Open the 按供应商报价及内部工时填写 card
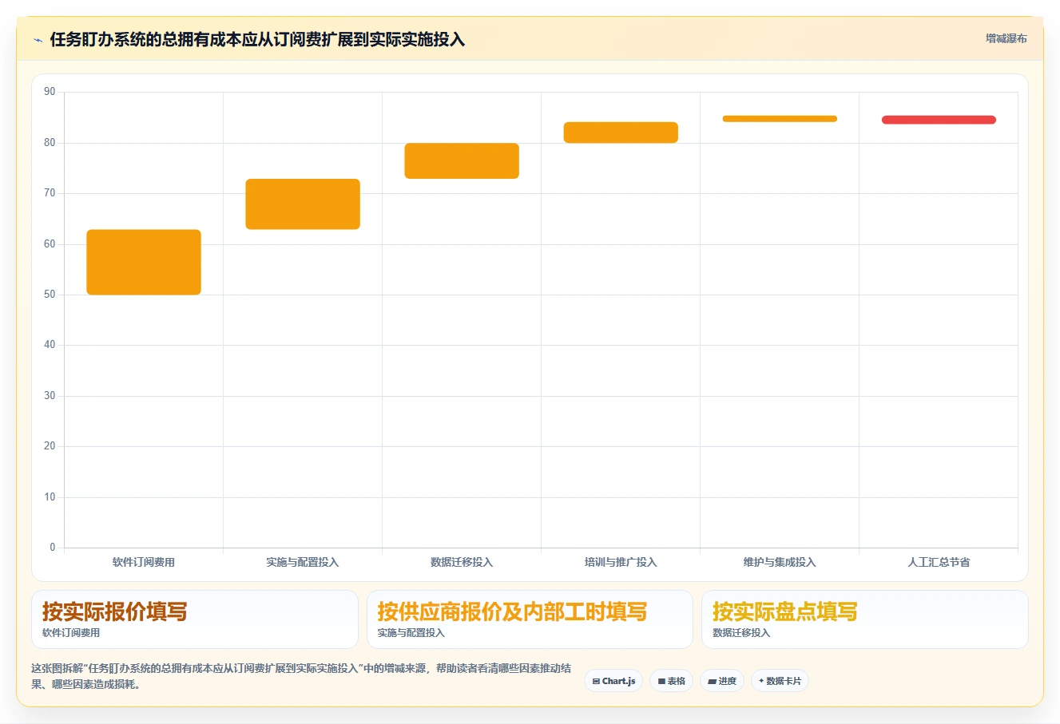Screen dimensions: 1060x724 (530, 619)
